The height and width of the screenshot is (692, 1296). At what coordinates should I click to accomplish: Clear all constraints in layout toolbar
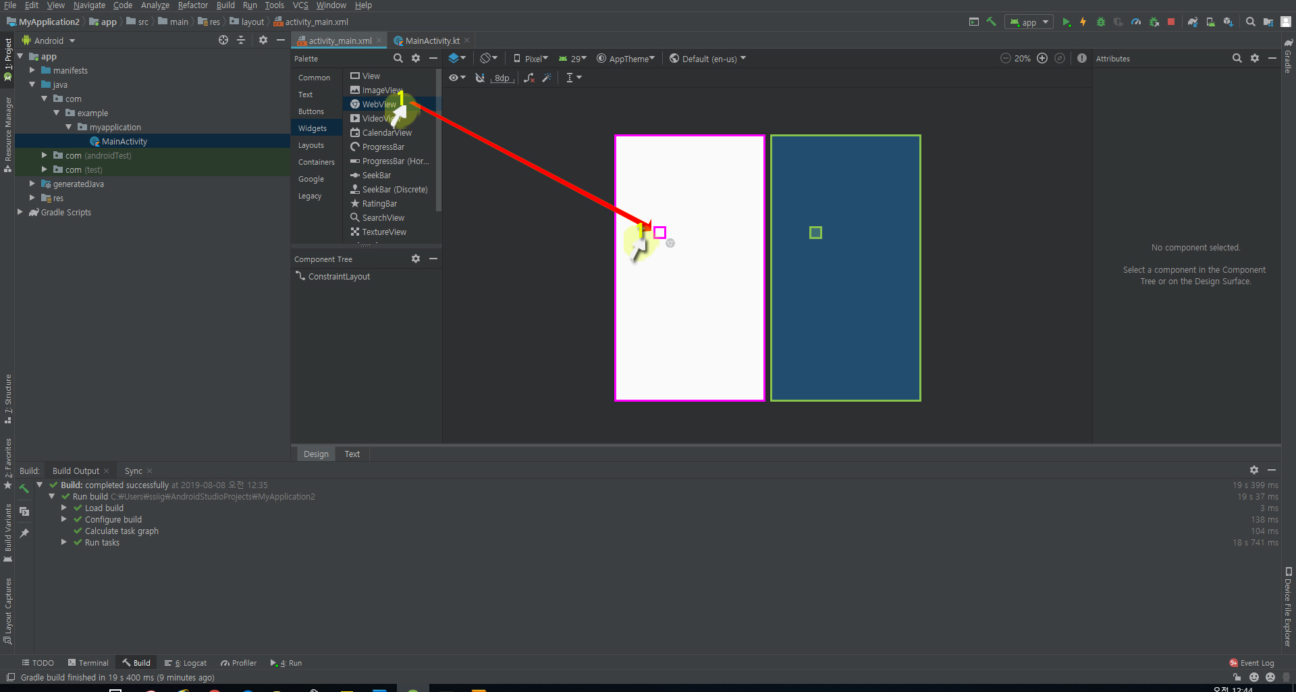pyautogui.click(x=529, y=78)
